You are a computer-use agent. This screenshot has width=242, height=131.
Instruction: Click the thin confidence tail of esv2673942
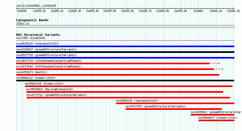point(218,69)
